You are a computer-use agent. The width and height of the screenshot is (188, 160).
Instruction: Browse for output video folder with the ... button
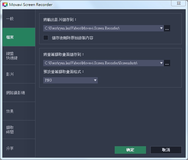(167, 28)
